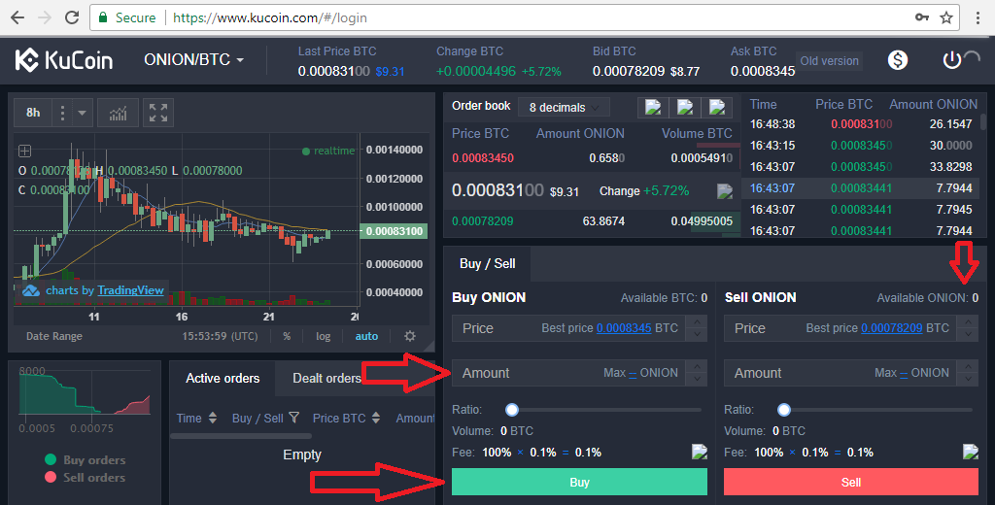This screenshot has width=995, height=505.
Task: Click secure lock icon in address bar
Action: point(103,17)
